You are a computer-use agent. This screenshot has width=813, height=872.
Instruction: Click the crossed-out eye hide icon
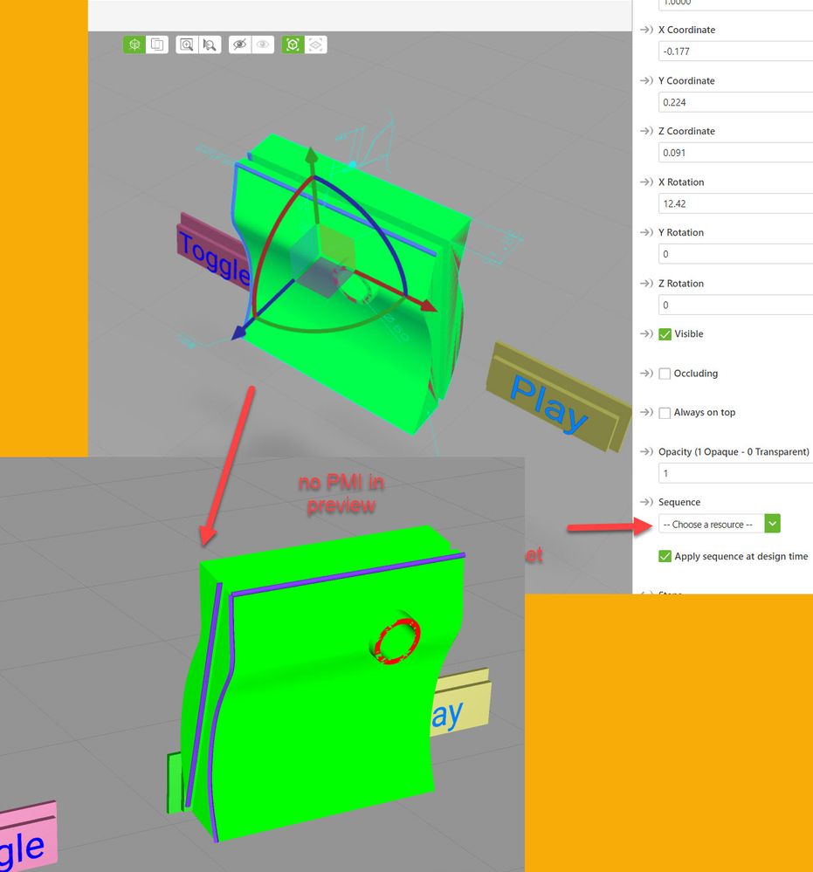[x=240, y=45]
